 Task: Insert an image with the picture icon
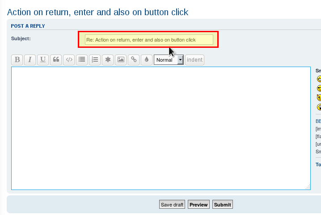click(121, 60)
